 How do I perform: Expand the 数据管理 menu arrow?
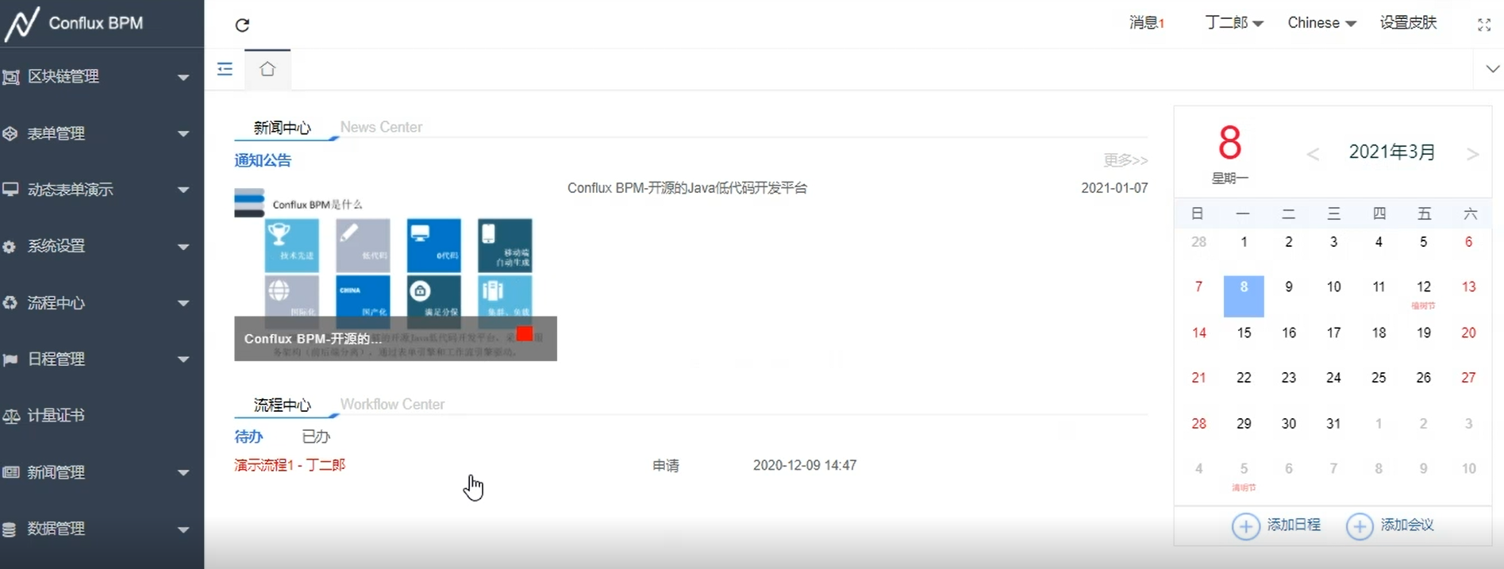tap(183, 529)
